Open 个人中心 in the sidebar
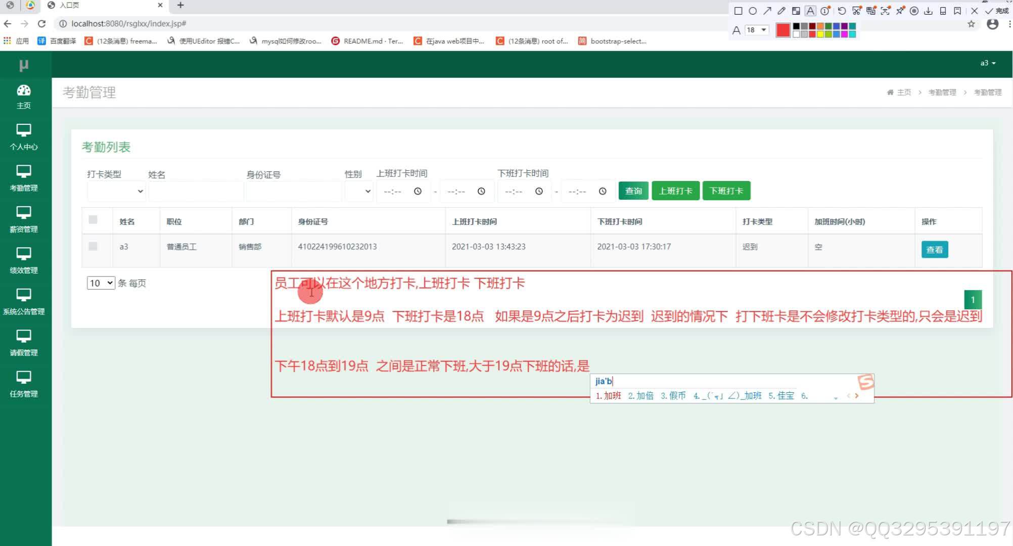This screenshot has height=546, width=1013. coord(24,138)
